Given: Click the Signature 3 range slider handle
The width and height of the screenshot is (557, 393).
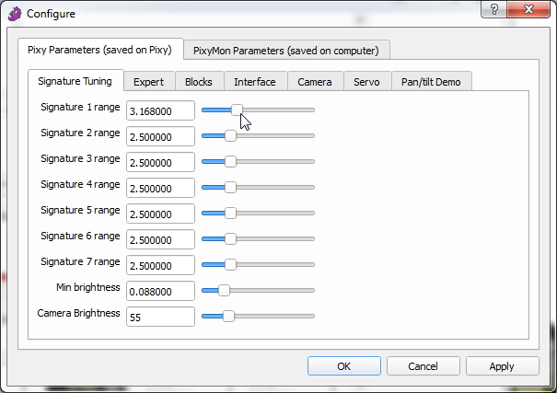Looking at the screenshot, I should tap(230, 161).
